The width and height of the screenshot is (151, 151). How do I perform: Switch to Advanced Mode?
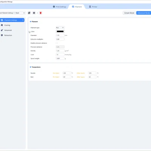pyautogui.click(x=144, y=13)
